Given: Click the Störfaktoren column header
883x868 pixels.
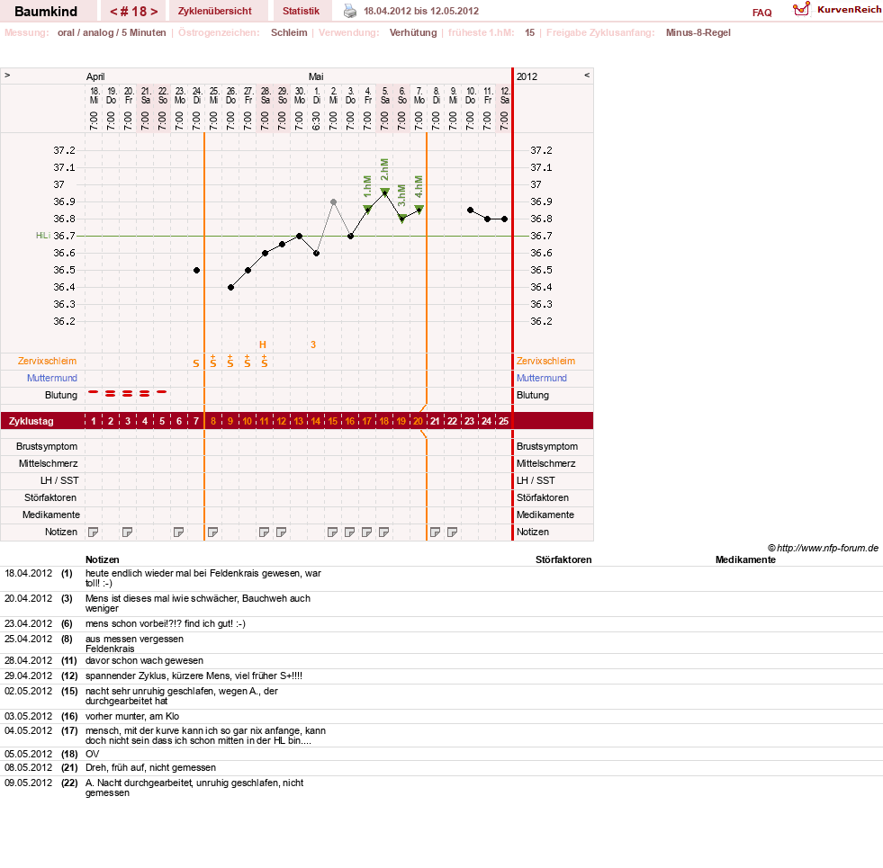Looking at the screenshot, I should 563,559.
